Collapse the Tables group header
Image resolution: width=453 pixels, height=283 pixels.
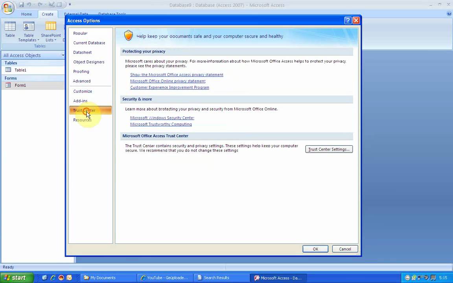click(33, 63)
